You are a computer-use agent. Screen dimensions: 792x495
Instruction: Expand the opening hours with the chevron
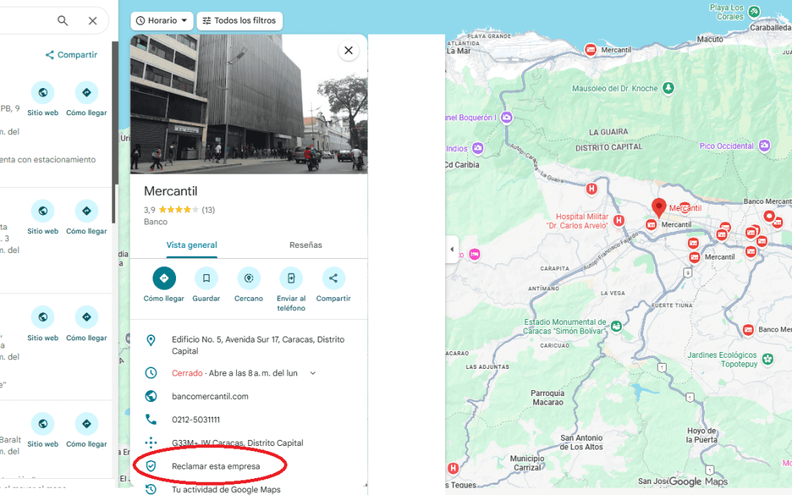tap(313, 373)
